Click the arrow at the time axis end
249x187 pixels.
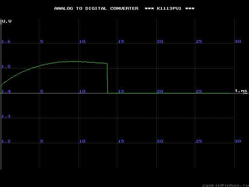tap(246, 93)
